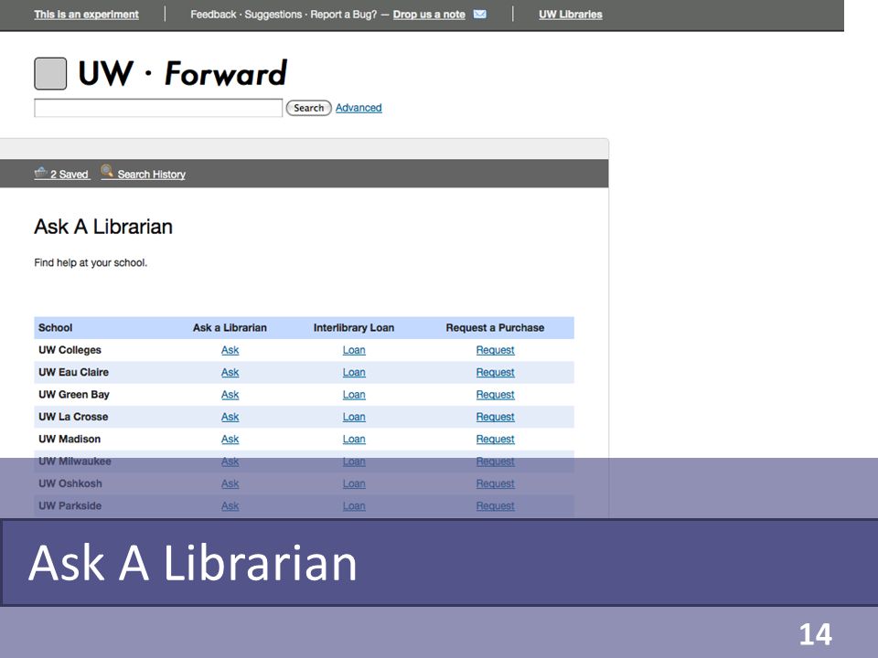Click Ask for UW Milwaukee

click(x=230, y=462)
